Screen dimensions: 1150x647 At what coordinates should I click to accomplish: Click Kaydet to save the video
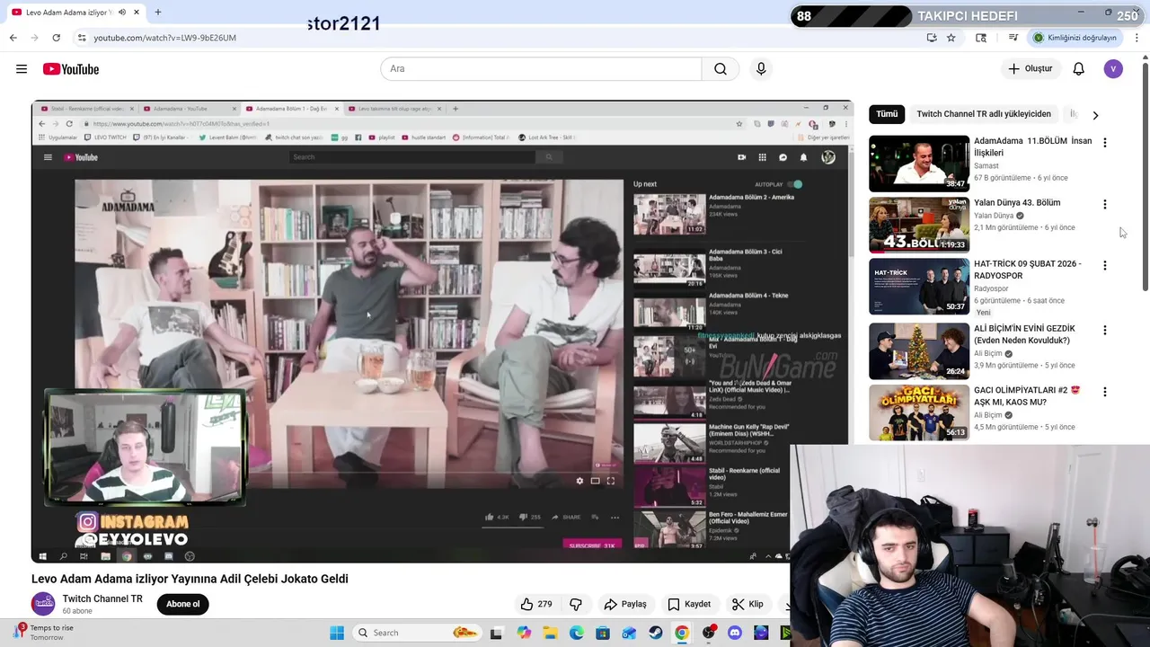[x=689, y=604]
